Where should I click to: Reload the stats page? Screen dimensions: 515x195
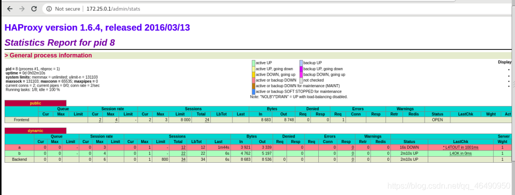(34, 9)
